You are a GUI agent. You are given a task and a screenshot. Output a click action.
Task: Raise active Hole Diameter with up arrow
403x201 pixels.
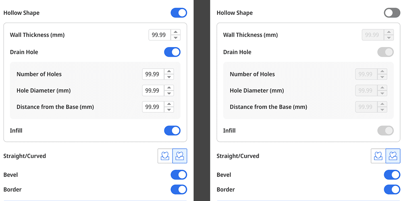[169, 88]
